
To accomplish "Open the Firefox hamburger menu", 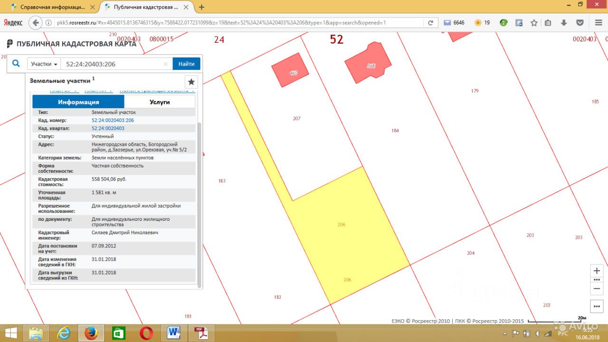I will click(x=598, y=23).
